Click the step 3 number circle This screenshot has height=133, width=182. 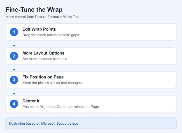14,80
